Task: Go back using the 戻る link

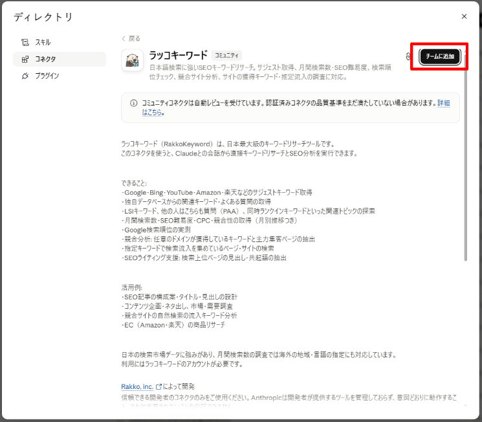Action: pos(131,38)
